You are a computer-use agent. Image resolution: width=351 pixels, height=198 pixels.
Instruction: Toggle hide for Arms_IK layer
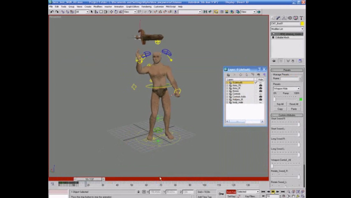tap(261, 88)
